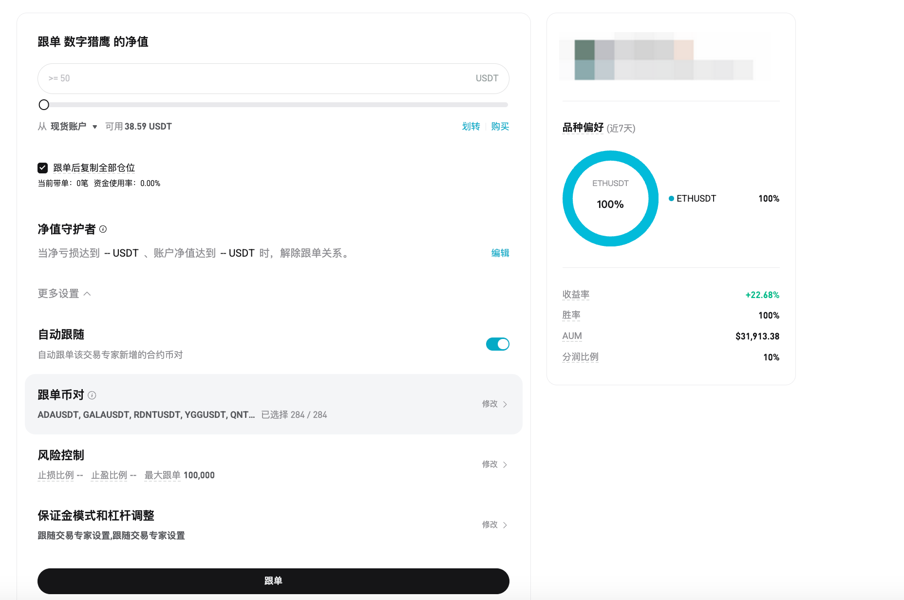Click the 可用 38.59 USDT balance
Screen dimensions: 904x600
(139, 127)
